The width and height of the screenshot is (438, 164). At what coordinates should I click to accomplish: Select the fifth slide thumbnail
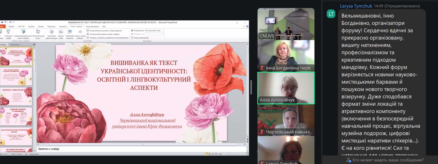pos(16,136)
